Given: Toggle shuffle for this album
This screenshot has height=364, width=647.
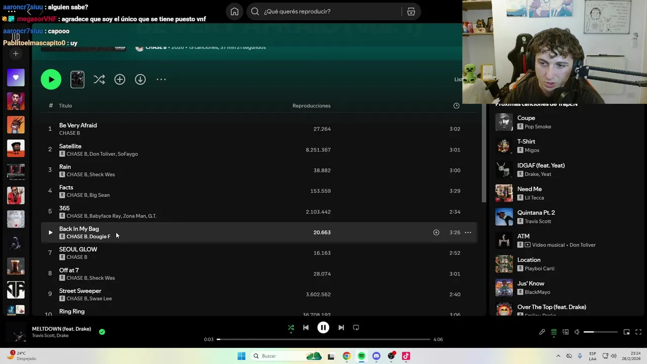Looking at the screenshot, I should tap(99, 79).
